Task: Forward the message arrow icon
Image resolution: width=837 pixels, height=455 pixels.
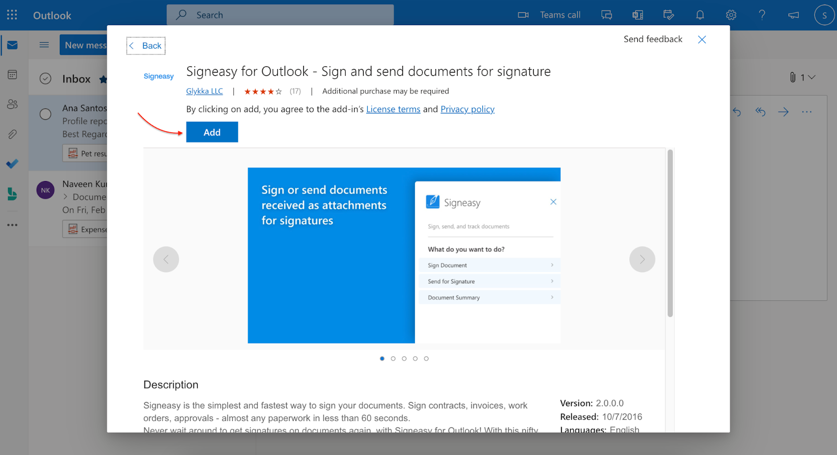Action: click(783, 112)
